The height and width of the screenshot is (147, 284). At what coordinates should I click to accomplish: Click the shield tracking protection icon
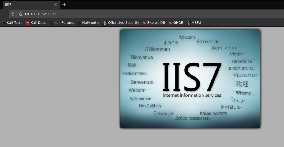coord(13,14)
